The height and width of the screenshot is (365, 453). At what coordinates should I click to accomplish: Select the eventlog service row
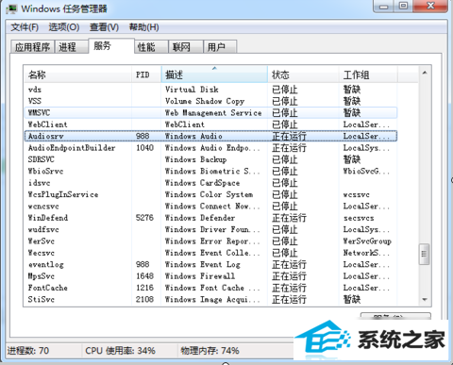coord(210,264)
